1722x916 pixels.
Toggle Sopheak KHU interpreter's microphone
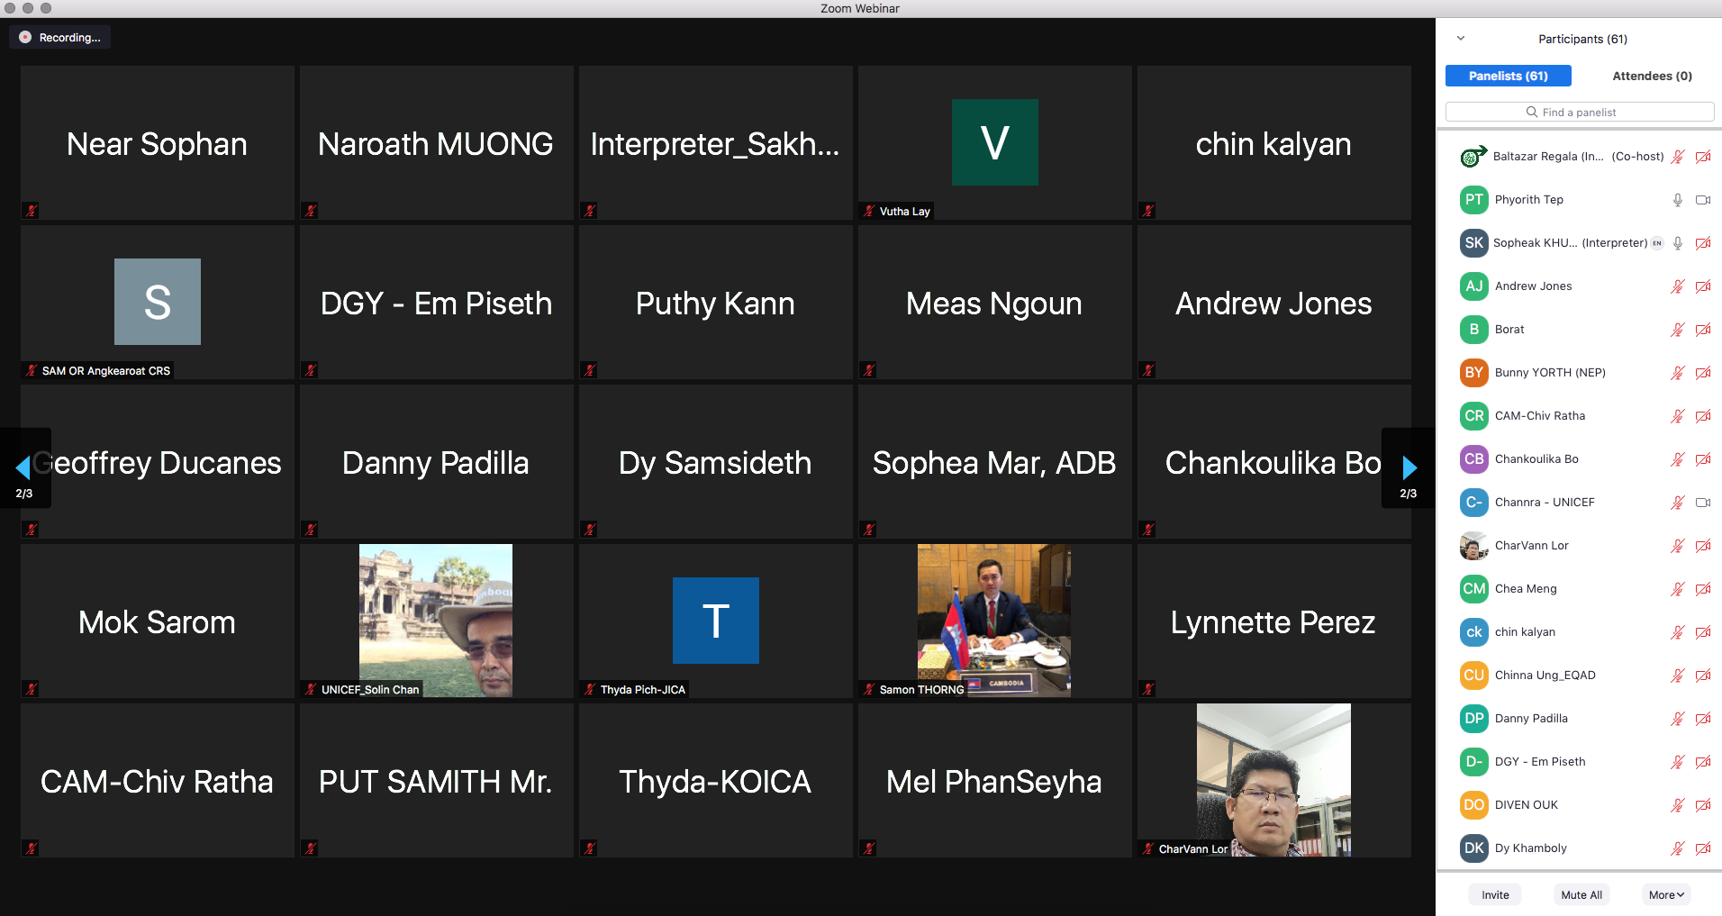click(x=1677, y=243)
